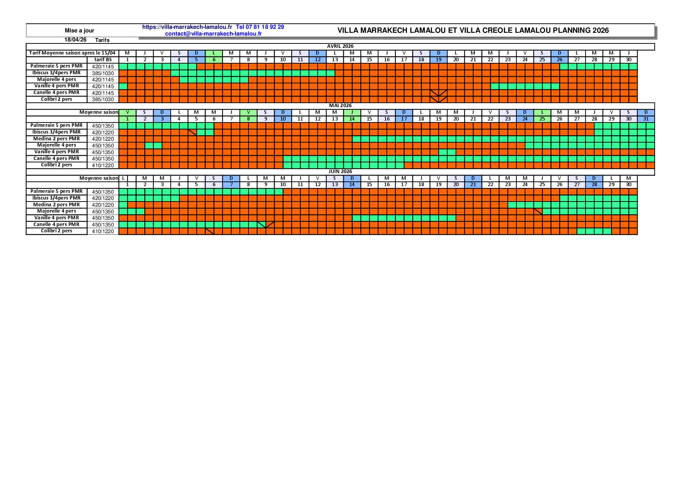The image size is (693, 490).
Task: Click 'Tarif Moyenne saison apres le 15/04' label
Action: point(72,53)
